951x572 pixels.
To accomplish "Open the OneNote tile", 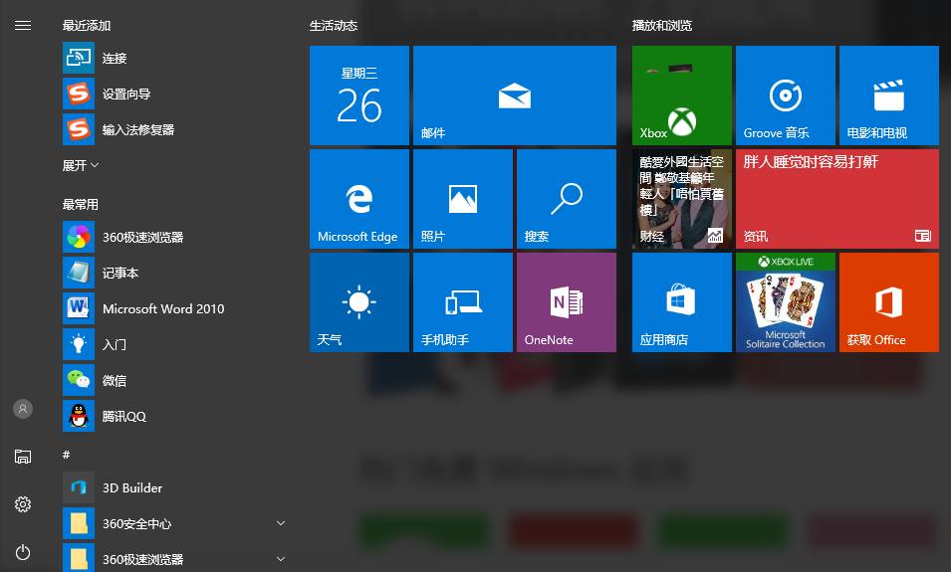I will coord(567,302).
